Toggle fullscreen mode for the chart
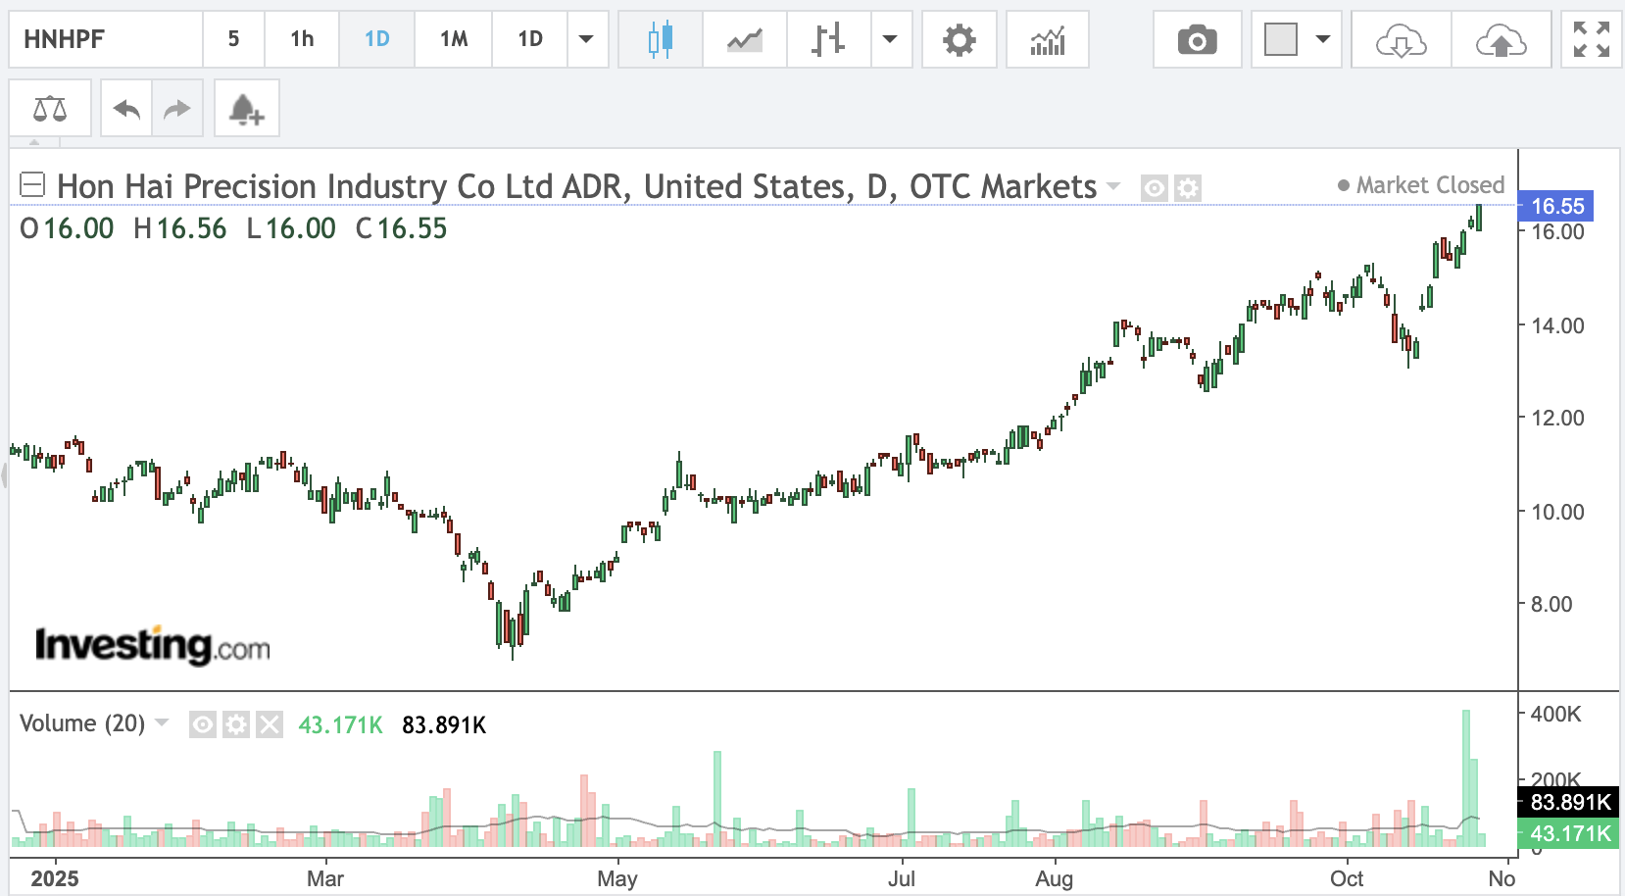Image resolution: width=1625 pixels, height=896 pixels. 1591,40
